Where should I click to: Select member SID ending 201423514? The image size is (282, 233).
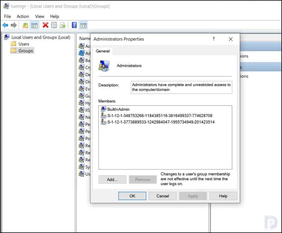pos(161,122)
